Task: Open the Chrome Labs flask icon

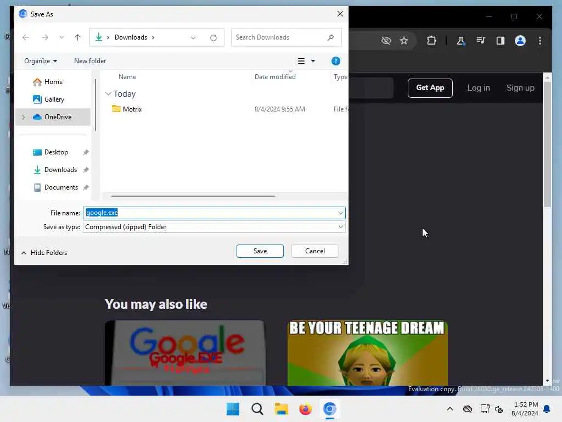Action: coord(460,41)
